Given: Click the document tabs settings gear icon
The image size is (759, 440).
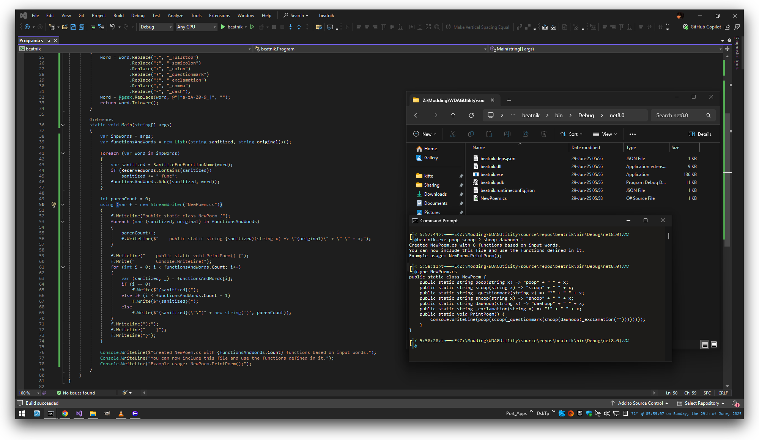Looking at the screenshot, I should click(729, 41).
